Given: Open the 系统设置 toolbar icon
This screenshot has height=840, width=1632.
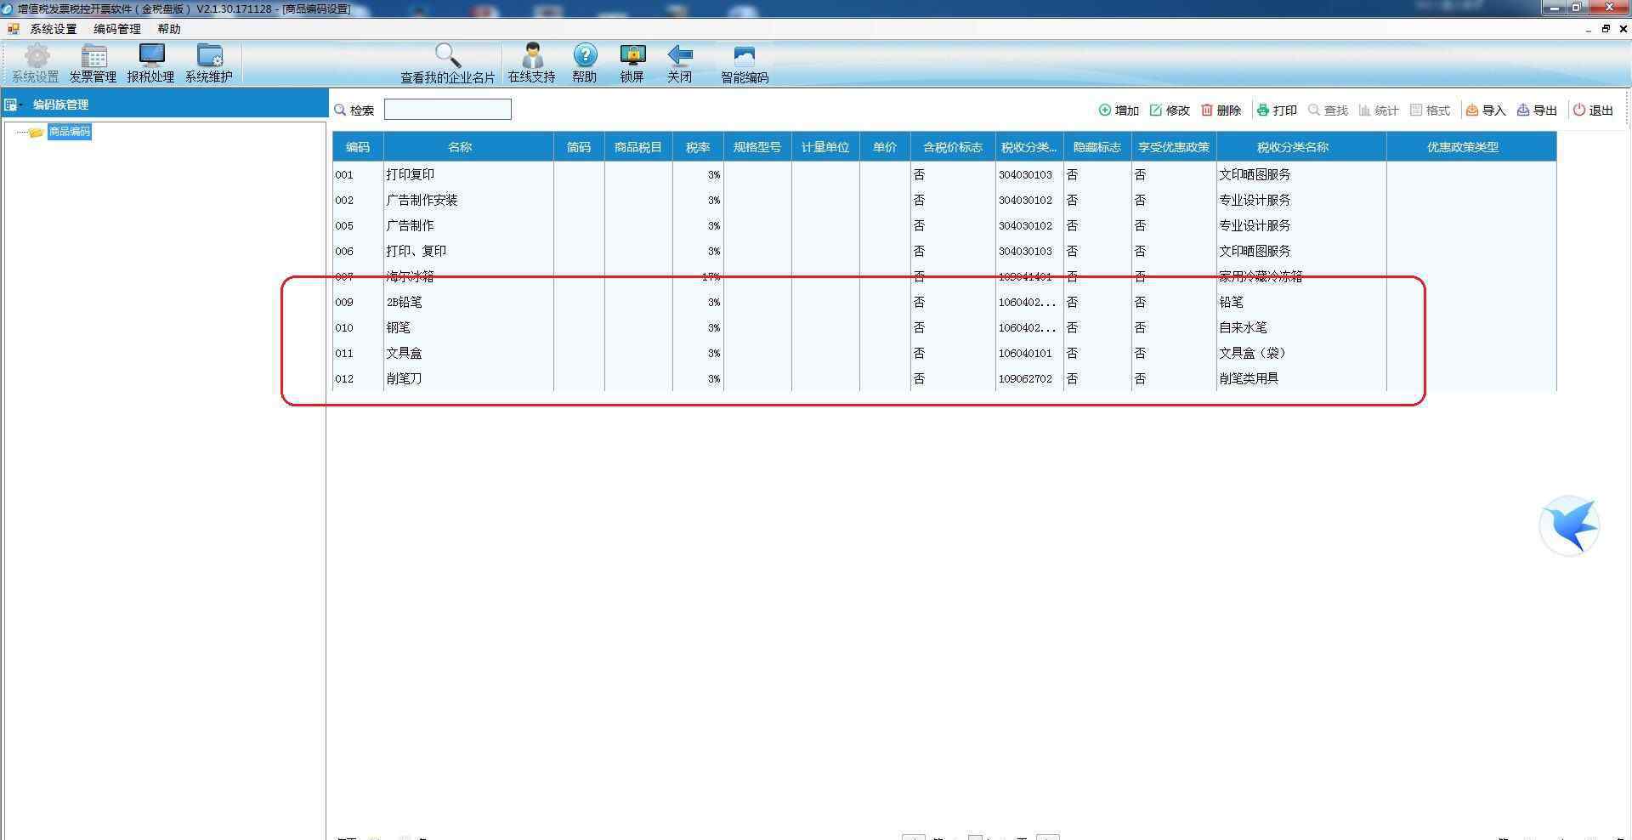Looking at the screenshot, I should pos(36,64).
